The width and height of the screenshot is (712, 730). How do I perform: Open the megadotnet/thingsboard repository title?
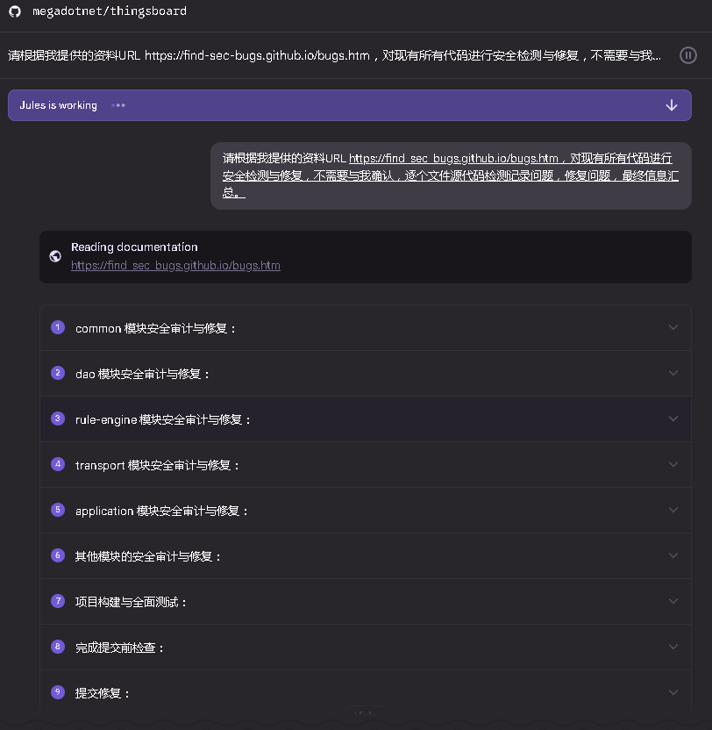(x=110, y=11)
